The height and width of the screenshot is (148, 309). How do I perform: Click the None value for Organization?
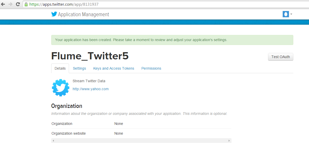tap(119, 124)
